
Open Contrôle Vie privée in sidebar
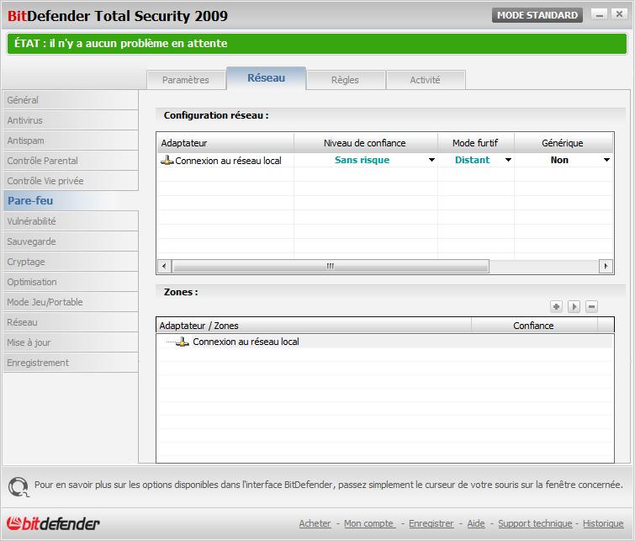[71, 181]
